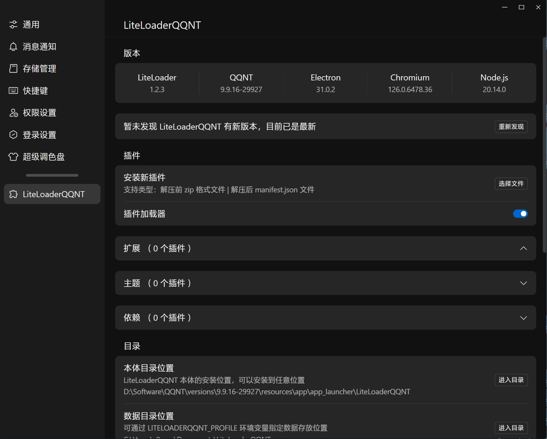This screenshot has width=547, height=439.
Task: Click the storage management icon
Action: coord(13,68)
